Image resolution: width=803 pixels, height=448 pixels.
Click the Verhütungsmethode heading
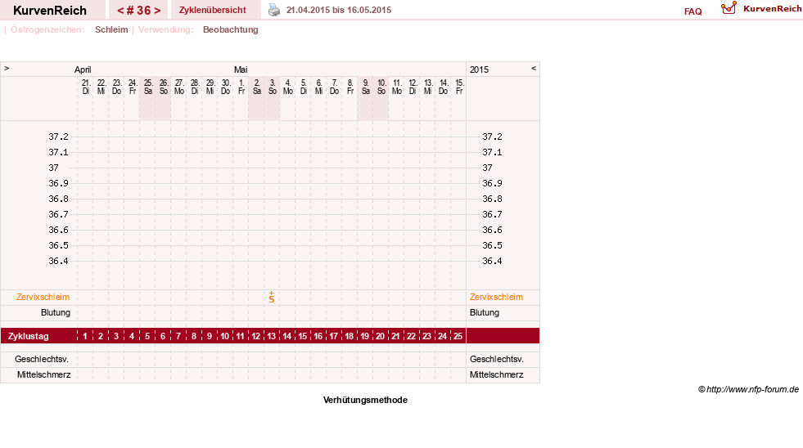(x=365, y=400)
